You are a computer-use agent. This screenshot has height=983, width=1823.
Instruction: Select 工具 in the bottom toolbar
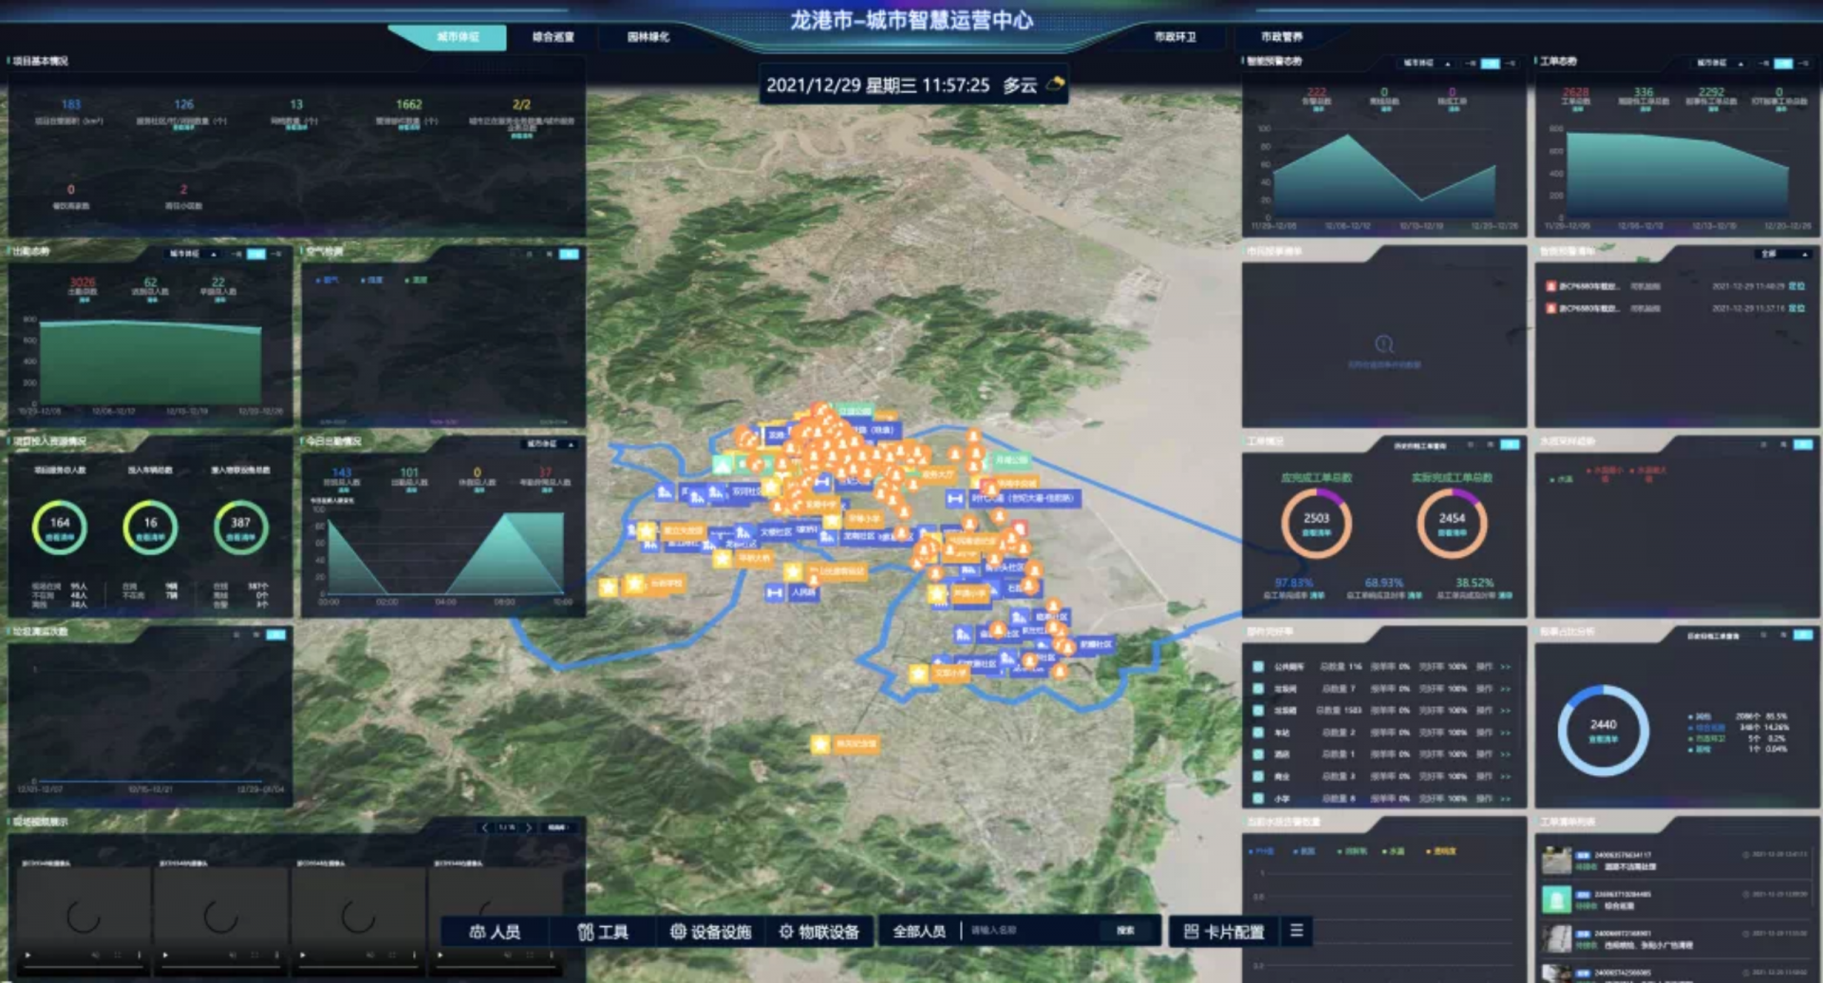click(603, 932)
